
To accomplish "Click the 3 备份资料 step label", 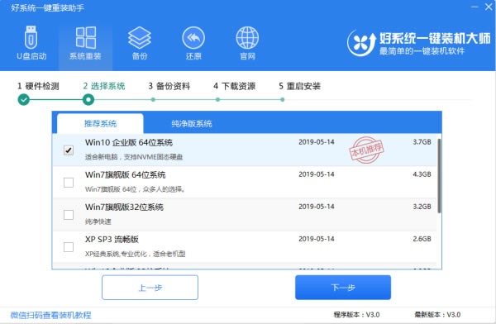I will [x=169, y=86].
